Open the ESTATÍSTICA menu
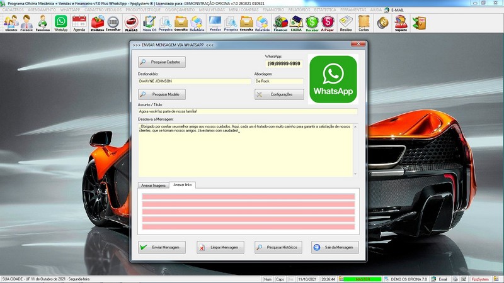Screen dimensions: 504x283 click(325, 10)
